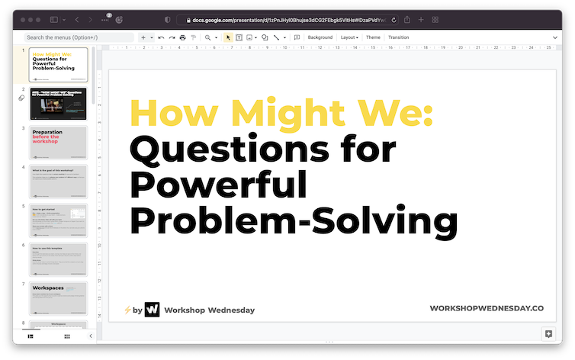Image resolution: width=575 pixels, height=360 pixels.
Task: Open the new slide layout dropdown arrow
Action: pyautogui.click(x=152, y=37)
